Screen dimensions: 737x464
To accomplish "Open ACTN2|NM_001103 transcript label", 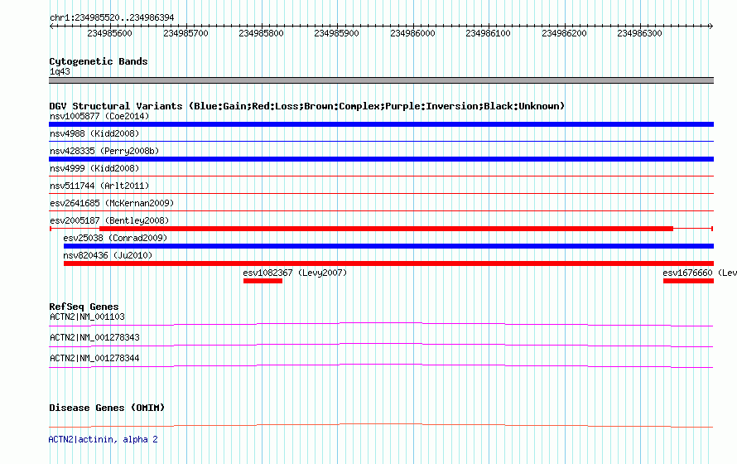I will 87,317.
